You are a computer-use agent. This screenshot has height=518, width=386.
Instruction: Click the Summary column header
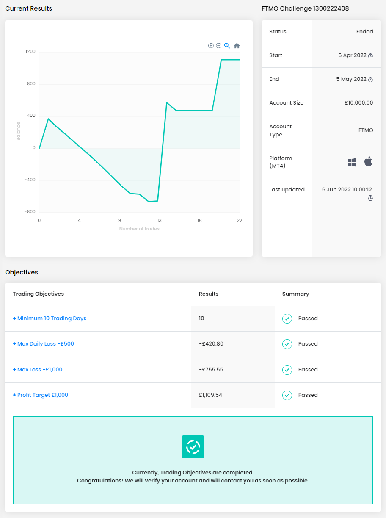(x=296, y=294)
